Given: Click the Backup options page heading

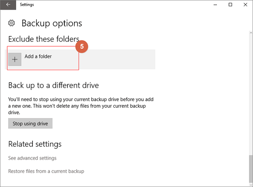Looking at the screenshot, I should (x=52, y=23).
